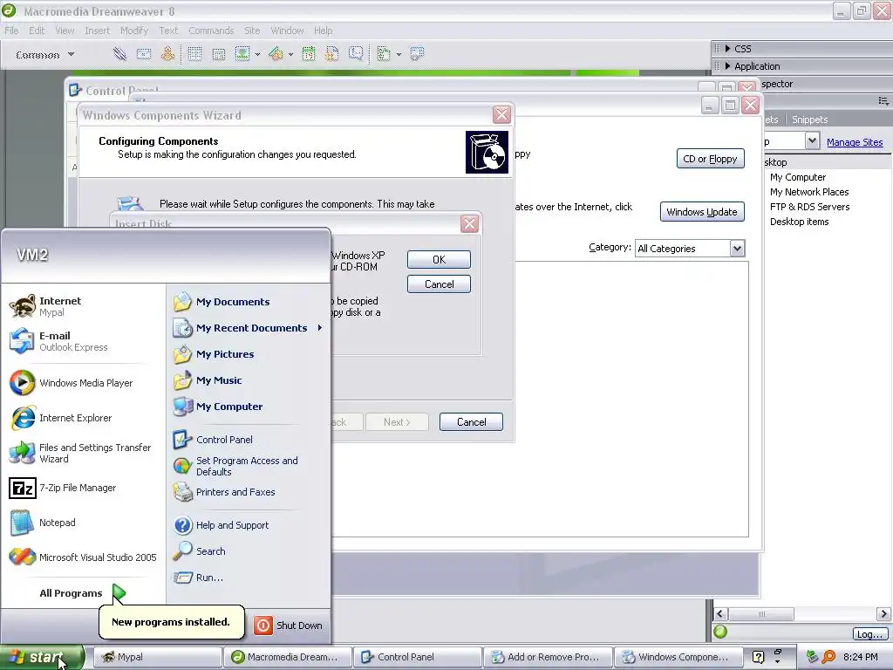The width and height of the screenshot is (893, 670).
Task: Click the Start button on taskbar
Action: point(42,657)
